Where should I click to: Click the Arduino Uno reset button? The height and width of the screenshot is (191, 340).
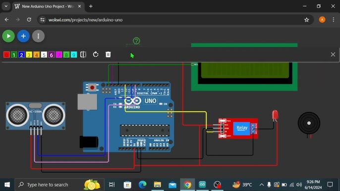click(92, 88)
